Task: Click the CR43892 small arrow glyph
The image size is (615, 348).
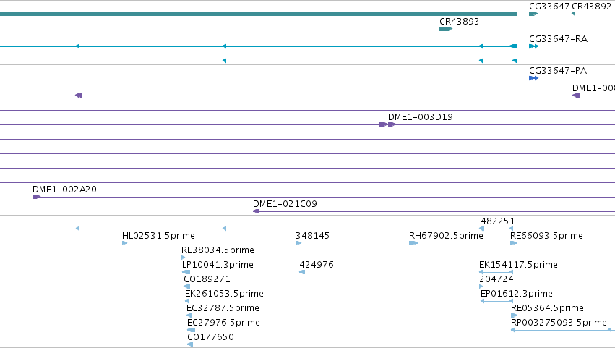Action: [x=573, y=14]
